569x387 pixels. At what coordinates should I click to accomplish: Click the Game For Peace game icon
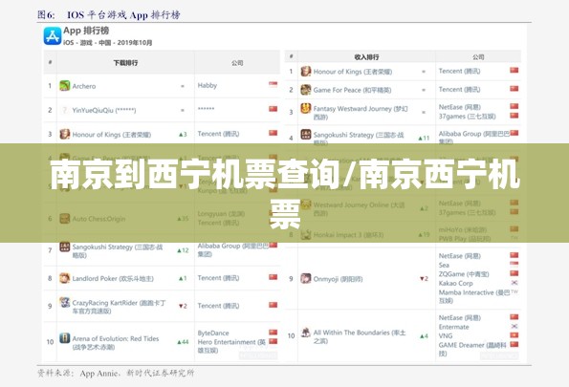(306, 90)
